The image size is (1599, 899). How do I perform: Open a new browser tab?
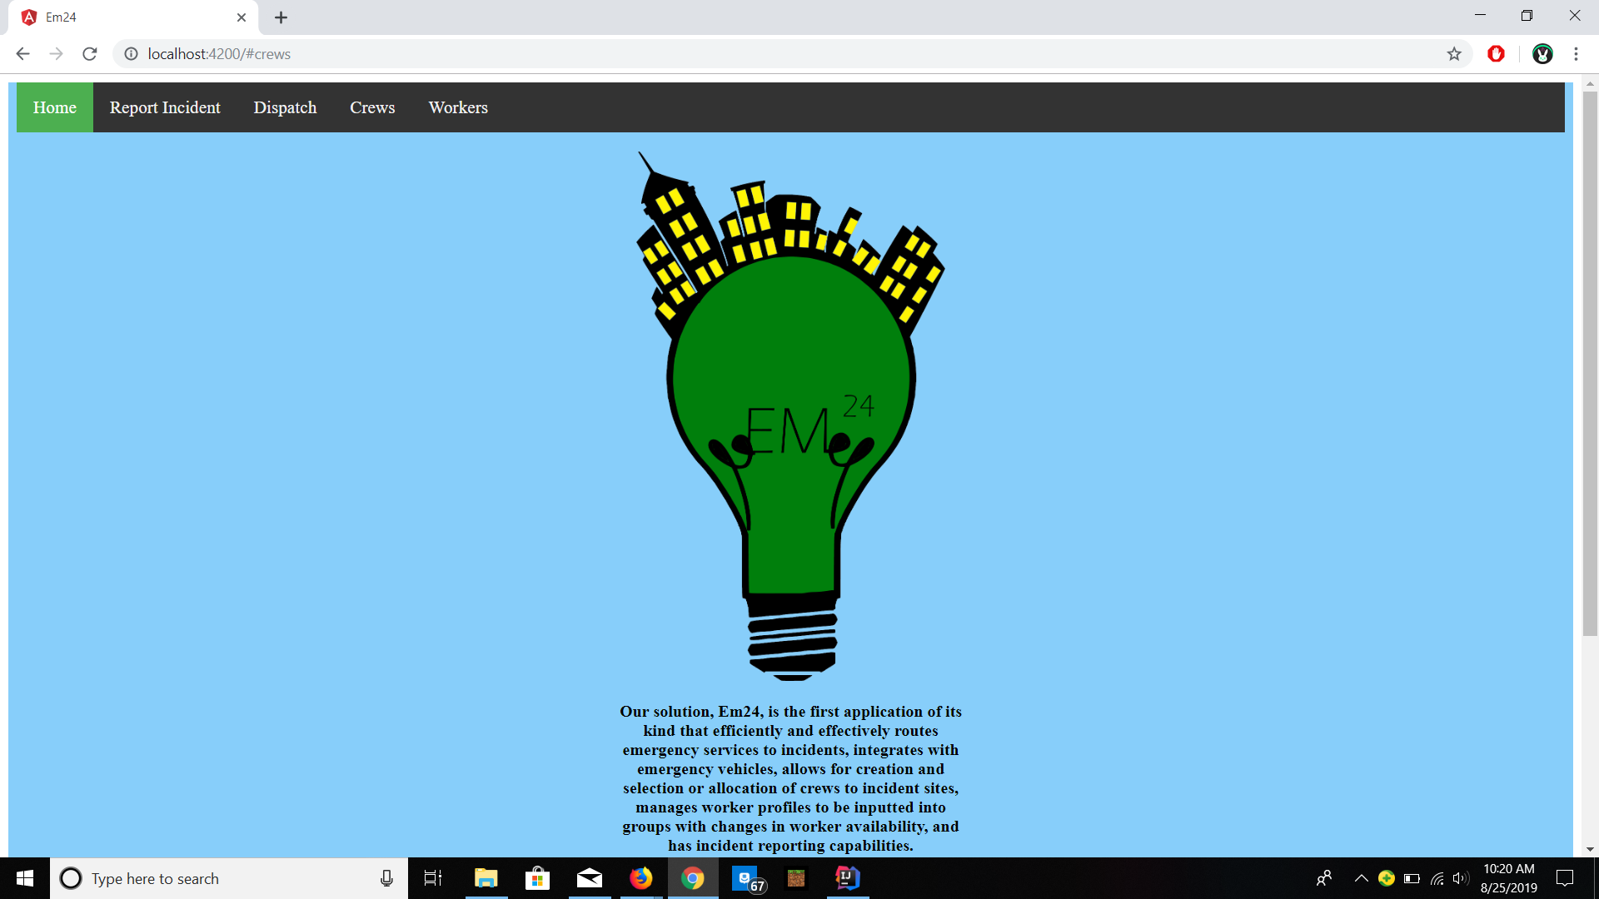[281, 17]
